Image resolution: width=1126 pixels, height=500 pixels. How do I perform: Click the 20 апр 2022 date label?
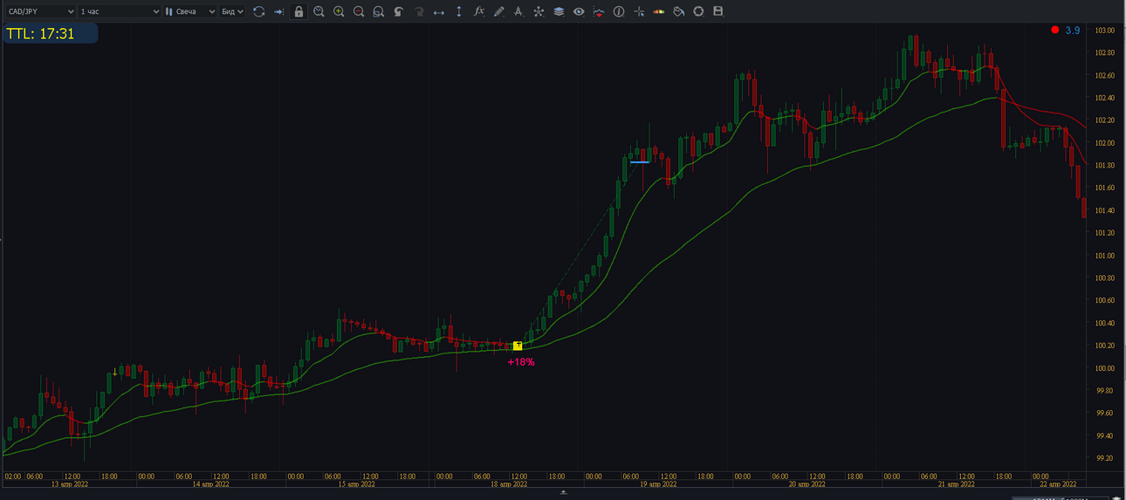click(x=808, y=483)
